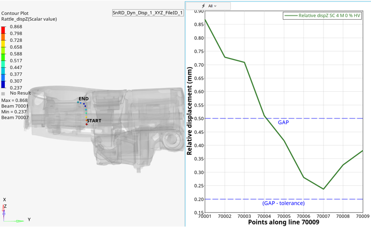Click the Max = 0.868 legend text
The width and height of the screenshot is (371, 227).
tap(15, 100)
